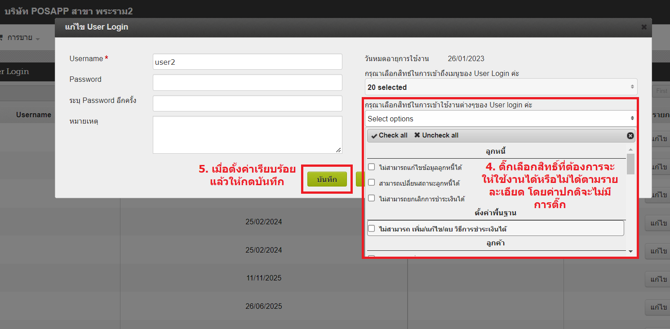Image resolution: width=670 pixels, height=329 pixels.
Task: Open the 20 selected menu rights dropdown
Action: (501, 87)
